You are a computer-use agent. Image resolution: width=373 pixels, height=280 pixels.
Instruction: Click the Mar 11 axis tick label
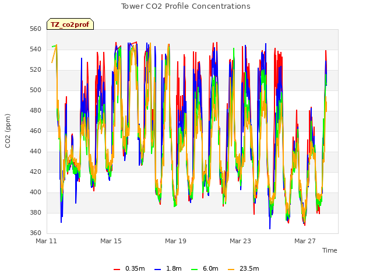tap(46, 241)
